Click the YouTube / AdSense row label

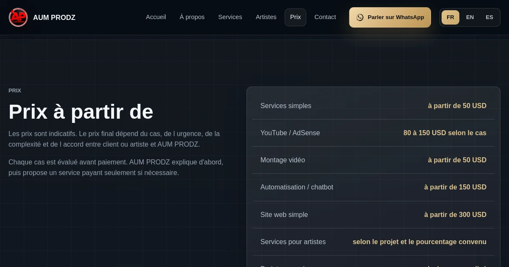coord(290,133)
